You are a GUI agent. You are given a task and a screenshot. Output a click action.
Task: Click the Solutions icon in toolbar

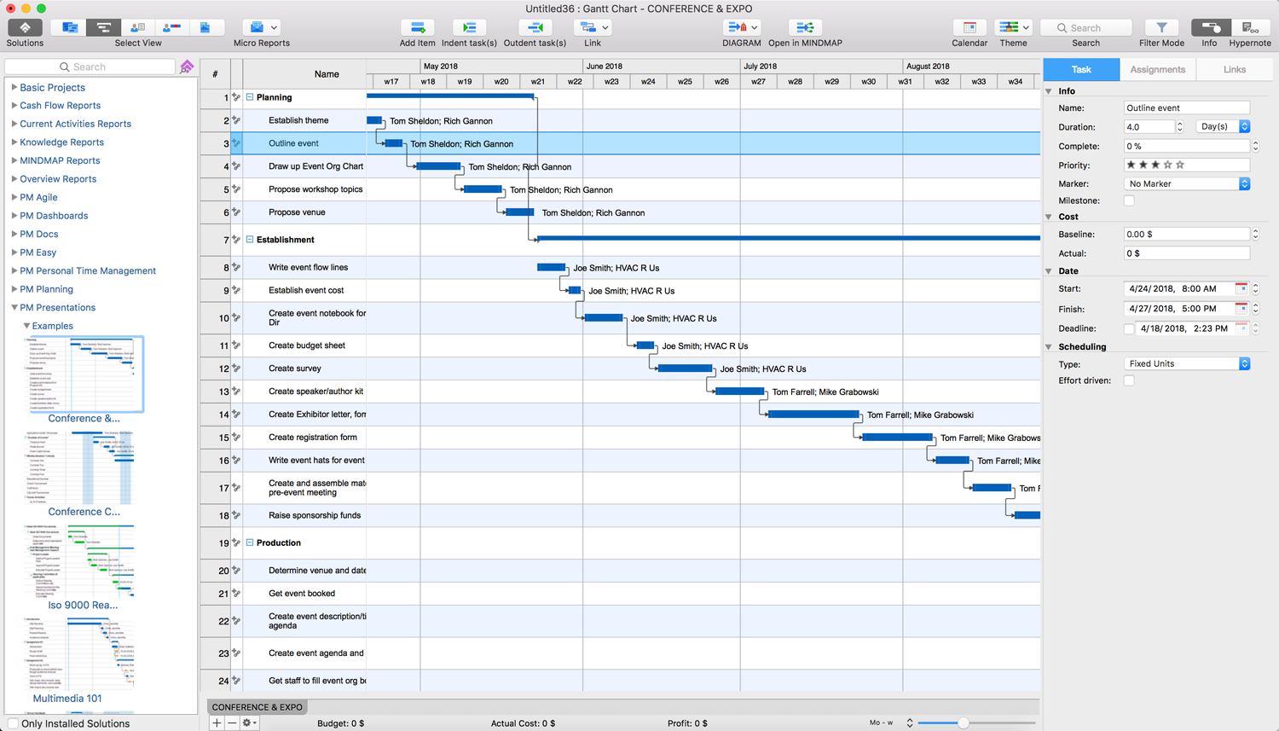(25, 28)
